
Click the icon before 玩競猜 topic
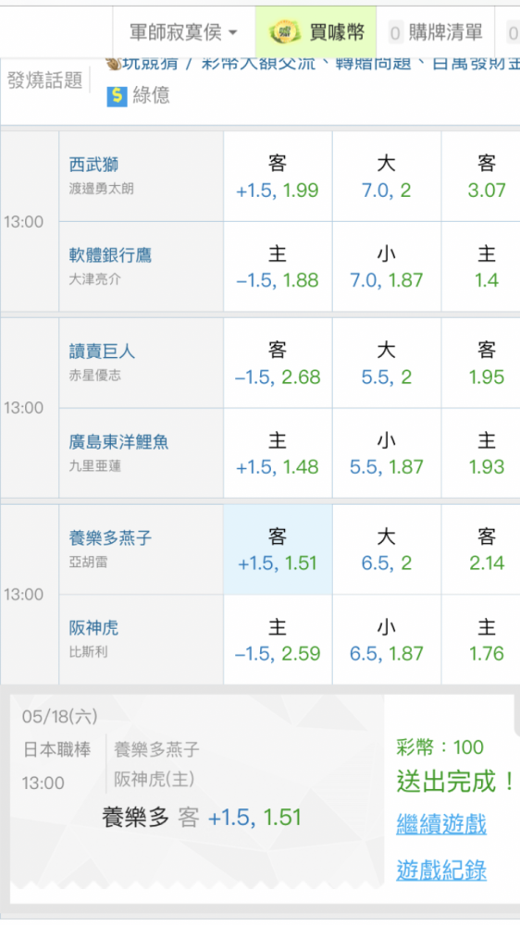point(113,63)
